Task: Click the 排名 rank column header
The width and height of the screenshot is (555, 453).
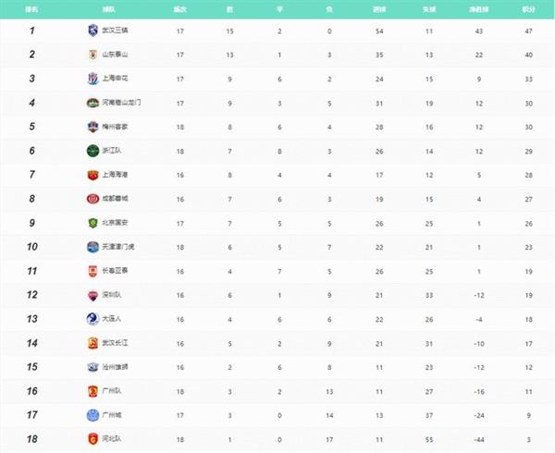Action: pos(31,9)
